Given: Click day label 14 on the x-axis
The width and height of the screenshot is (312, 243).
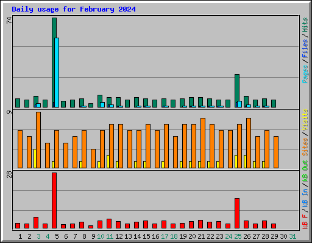Looking at the screenshot, I should click(137, 236).
